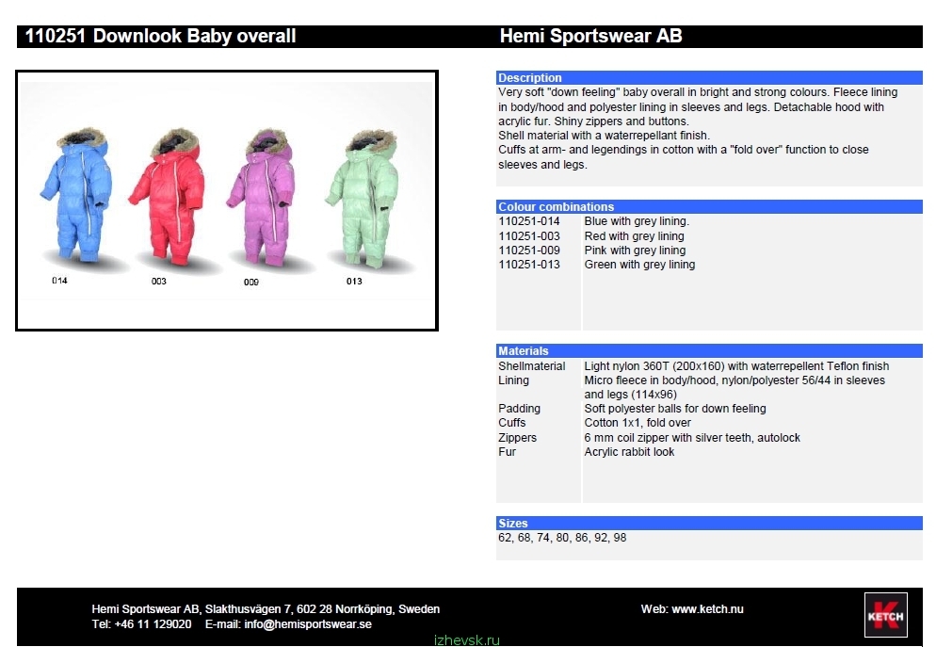Click the telephone number +46 11 129020
This screenshot has width=936, height=647.
click(x=153, y=624)
